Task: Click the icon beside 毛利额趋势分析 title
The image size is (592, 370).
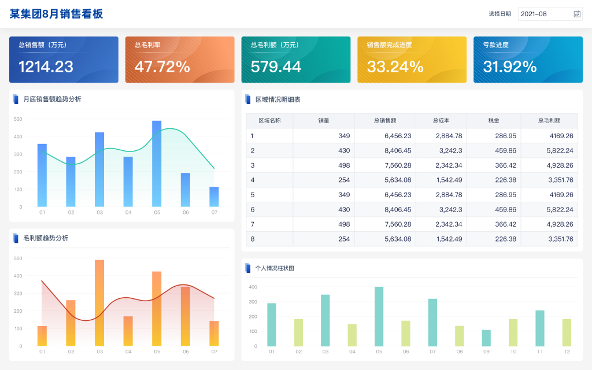Action: (16, 238)
